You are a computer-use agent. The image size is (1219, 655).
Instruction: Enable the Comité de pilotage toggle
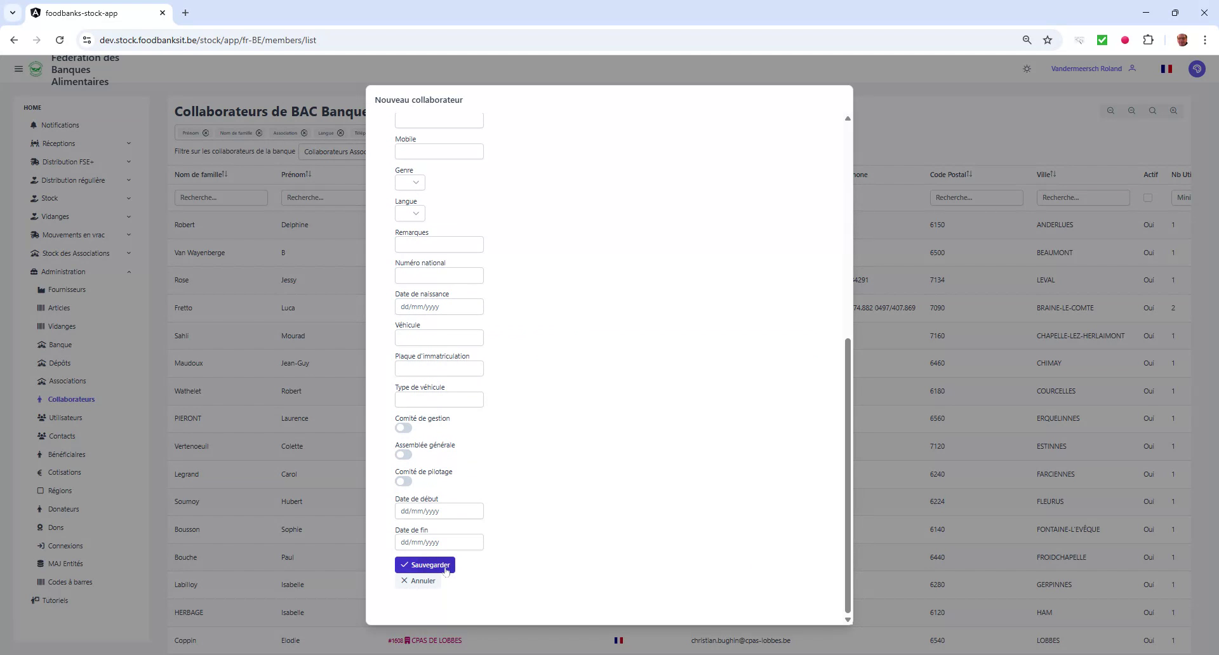coord(403,481)
